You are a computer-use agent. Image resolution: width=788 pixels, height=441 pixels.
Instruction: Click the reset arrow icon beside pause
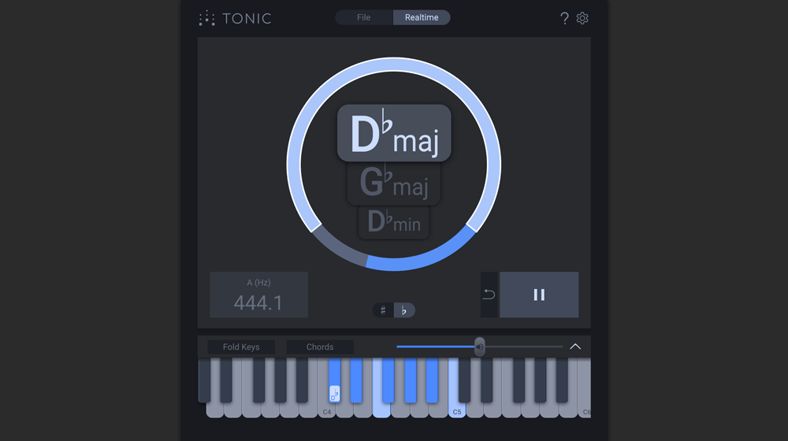tap(489, 295)
